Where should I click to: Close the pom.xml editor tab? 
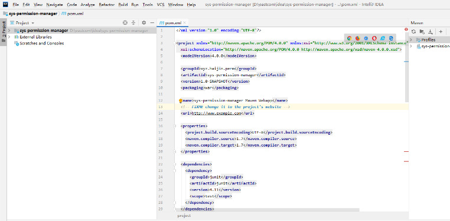184,22
